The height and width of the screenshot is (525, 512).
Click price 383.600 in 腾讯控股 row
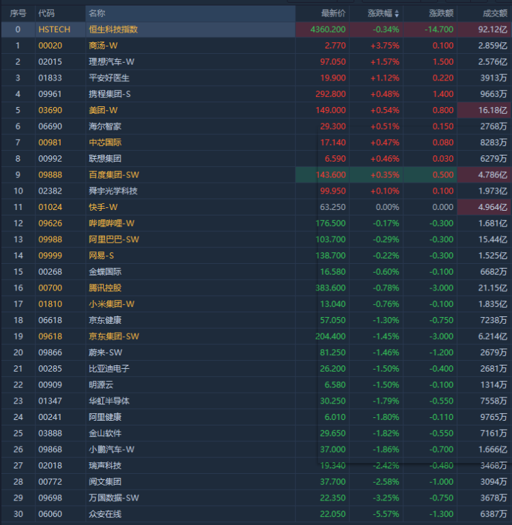(330, 288)
